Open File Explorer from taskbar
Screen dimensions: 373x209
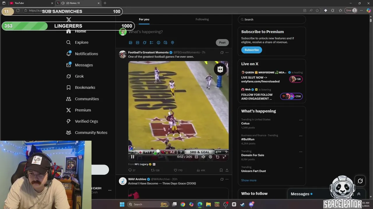click(x=208, y=204)
